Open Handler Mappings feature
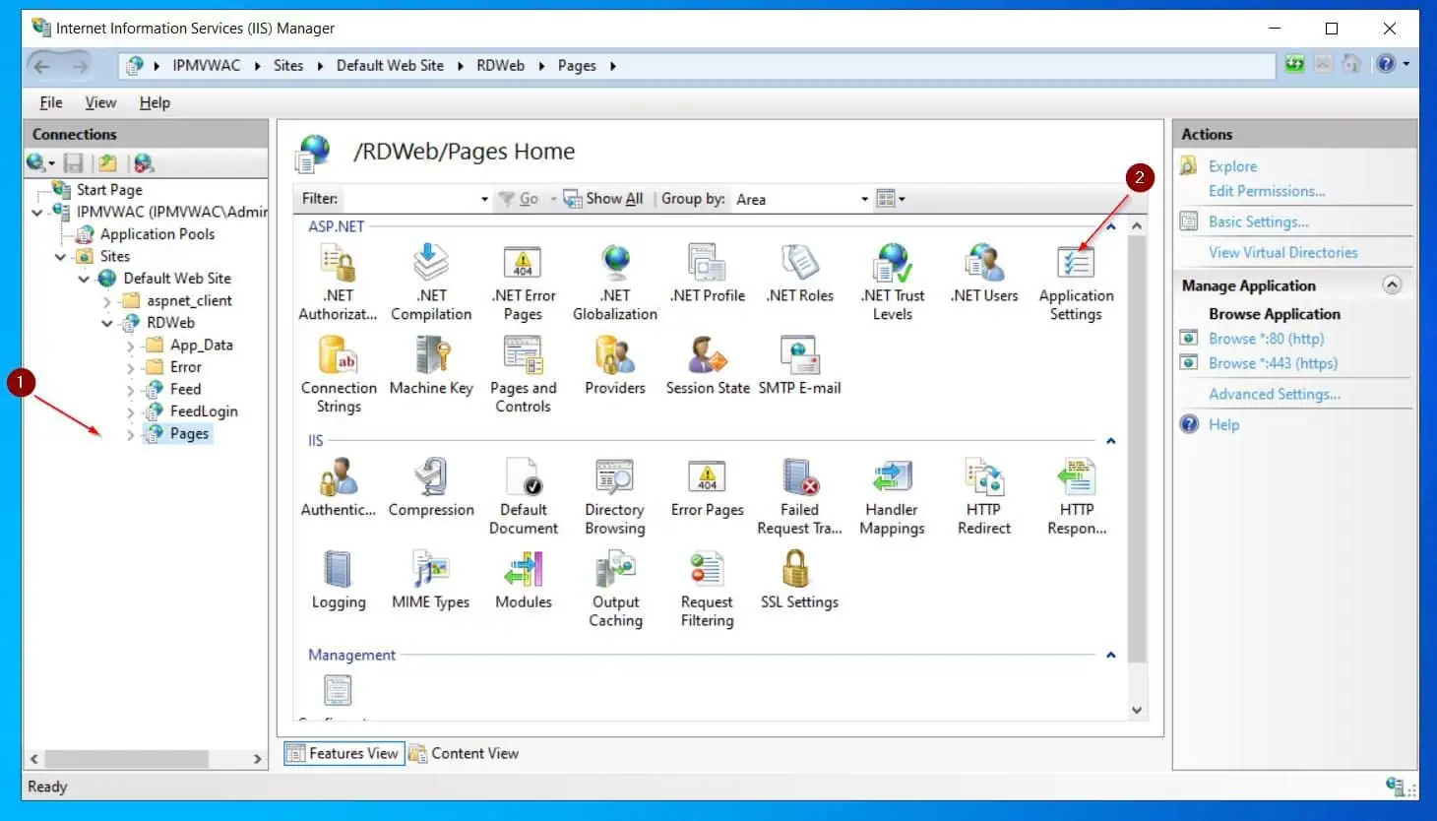This screenshot has width=1437, height=821. point(892,497)
